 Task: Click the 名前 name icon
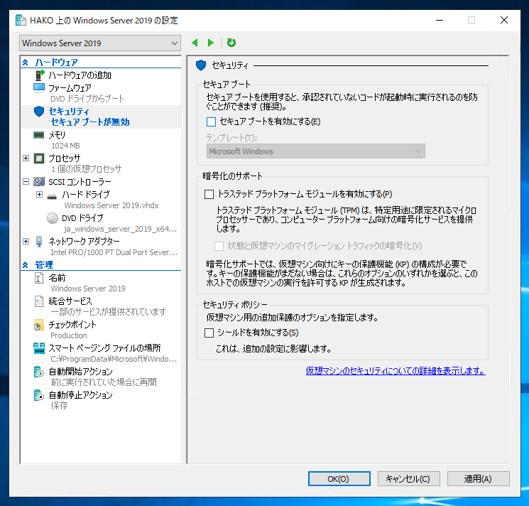[39, 278]
